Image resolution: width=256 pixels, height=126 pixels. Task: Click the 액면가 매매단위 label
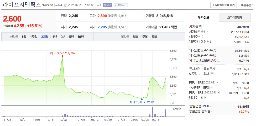201,42
